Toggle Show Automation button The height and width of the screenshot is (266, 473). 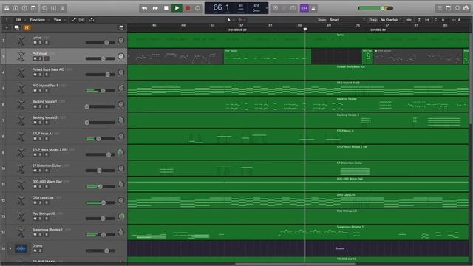[x=73, y=20]
